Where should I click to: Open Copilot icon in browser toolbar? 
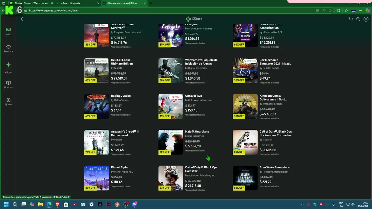368,10
